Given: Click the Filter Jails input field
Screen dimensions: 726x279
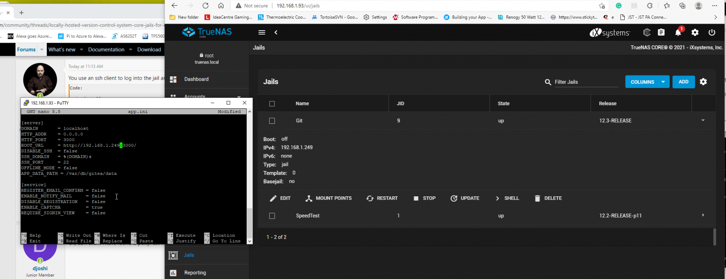Looking at the screenshot, I should [x=586, y=82].
